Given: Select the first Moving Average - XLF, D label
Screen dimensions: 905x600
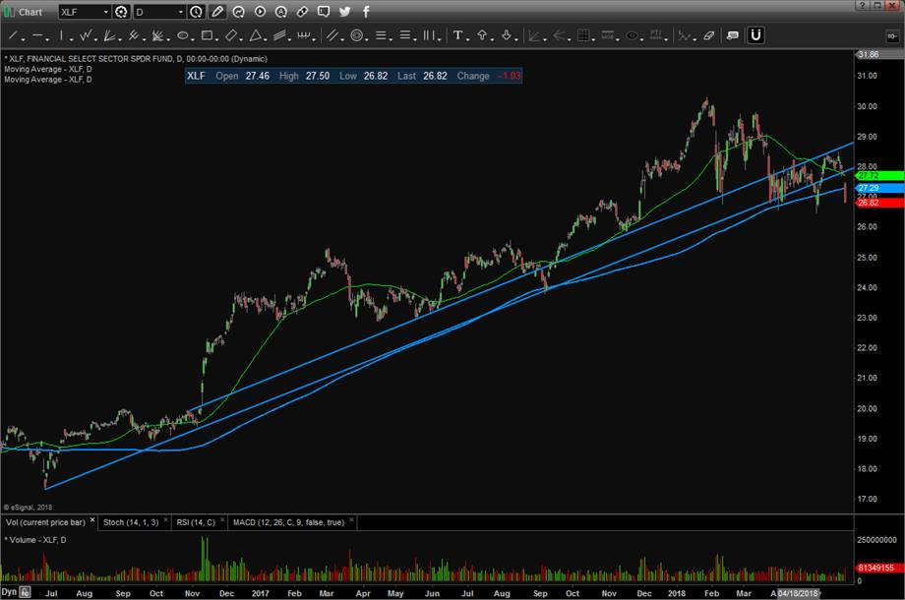Looking at the screenshot, I should pyautogui.click(x=48, y=69).
